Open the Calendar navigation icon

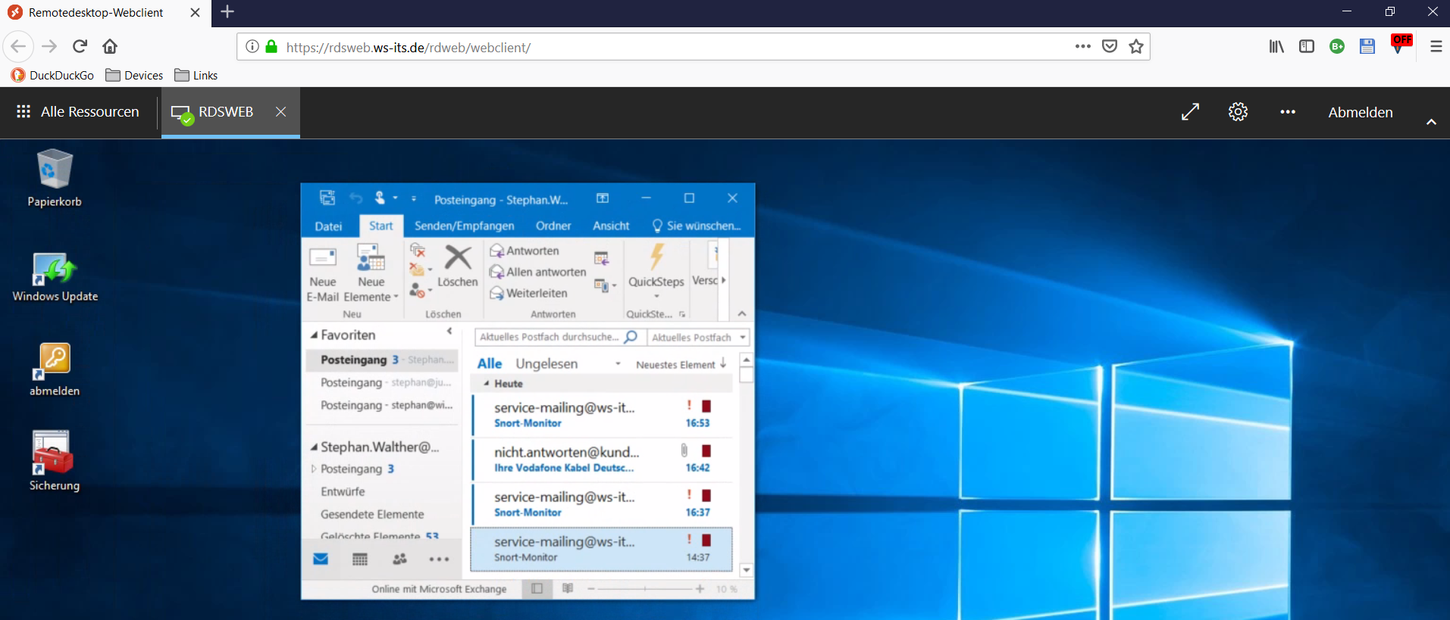[360, 559]
